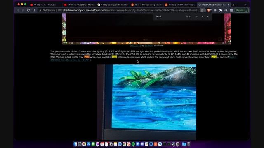Image resolution: width=264 pixels, height=148 pixels.
Task: Open Launchpad from the Dock
Action: coord(80,144)
